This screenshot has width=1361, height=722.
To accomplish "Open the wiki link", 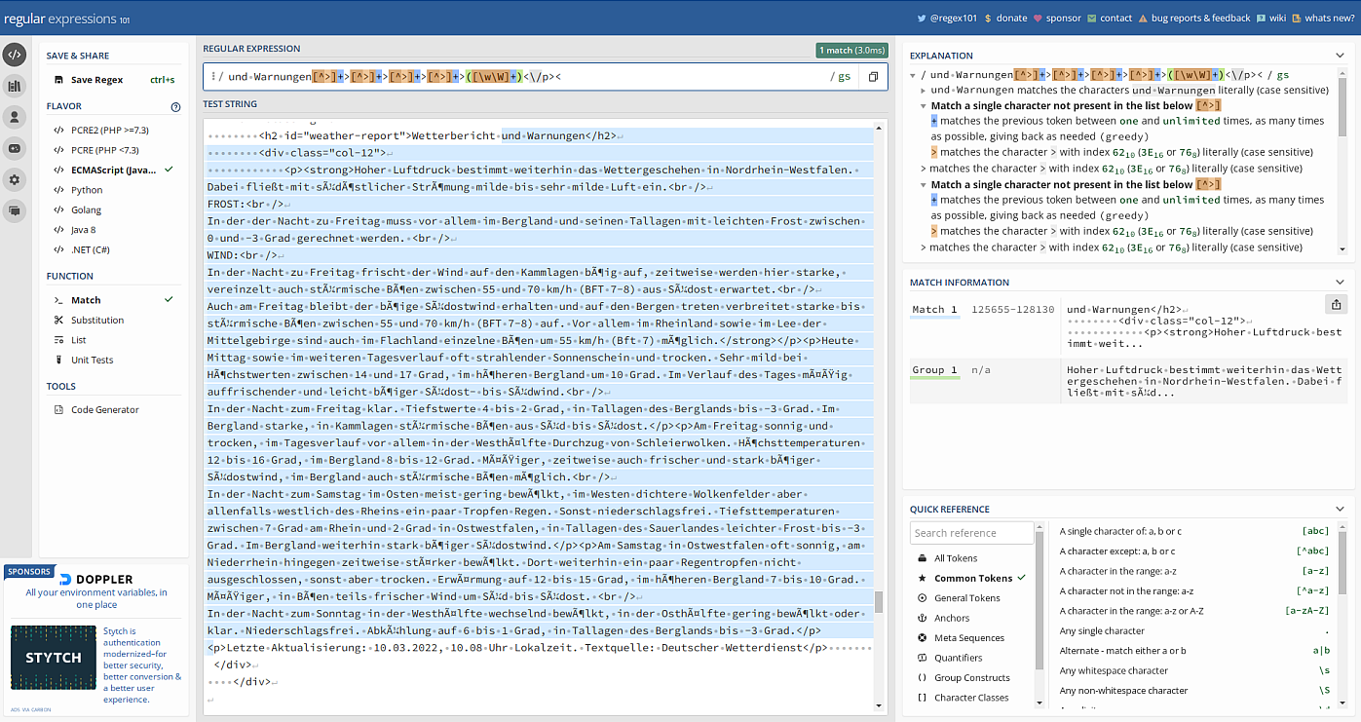I will click(x=1271, y=18).
